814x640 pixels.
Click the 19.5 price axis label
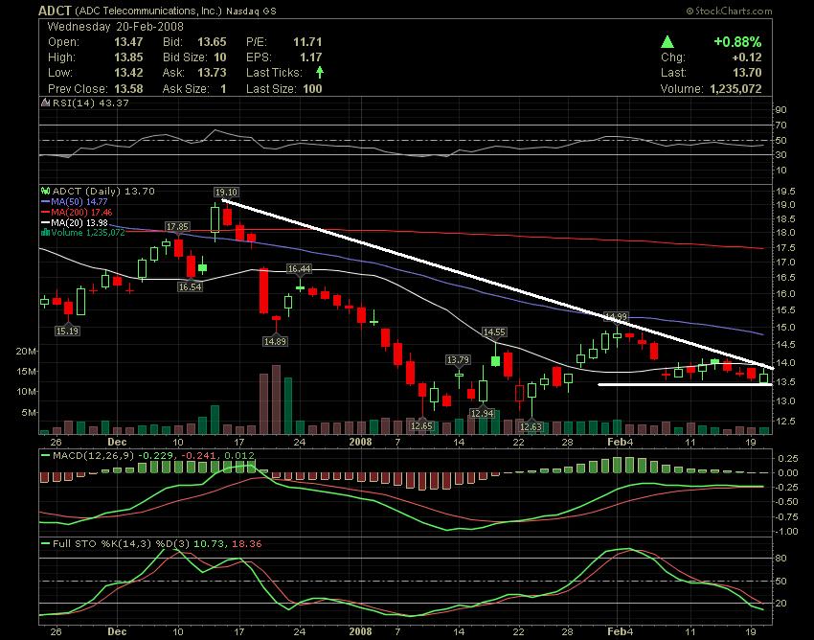coord(785,192)
